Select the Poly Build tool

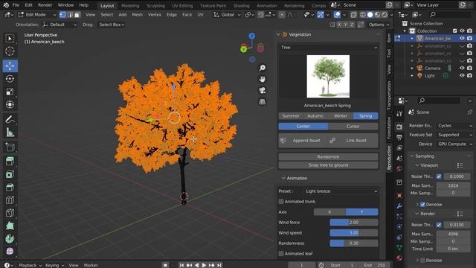tap(10, 226)
